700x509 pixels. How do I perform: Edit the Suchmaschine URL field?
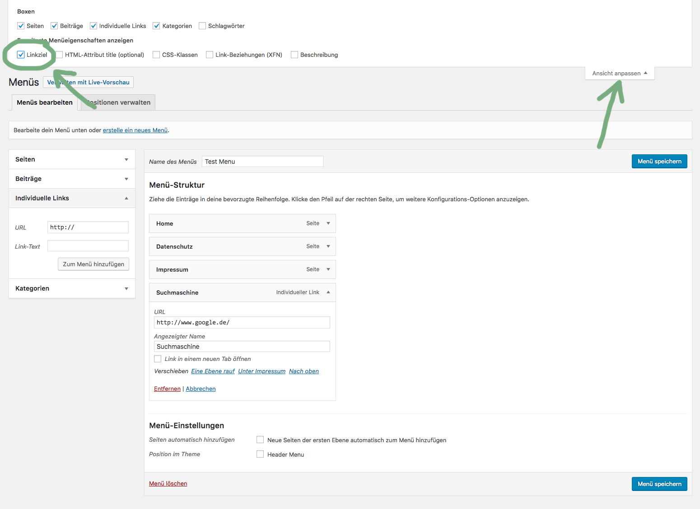pyautogui.click(x=242, y=322)
